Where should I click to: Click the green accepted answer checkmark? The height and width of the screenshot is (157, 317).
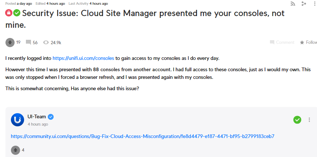(297, 120)
